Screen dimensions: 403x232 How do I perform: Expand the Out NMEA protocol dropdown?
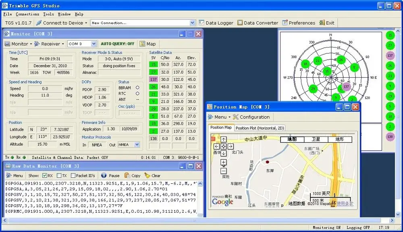pos(137,145)
